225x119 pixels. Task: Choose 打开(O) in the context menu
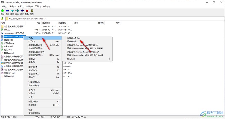tap(43, 41)
